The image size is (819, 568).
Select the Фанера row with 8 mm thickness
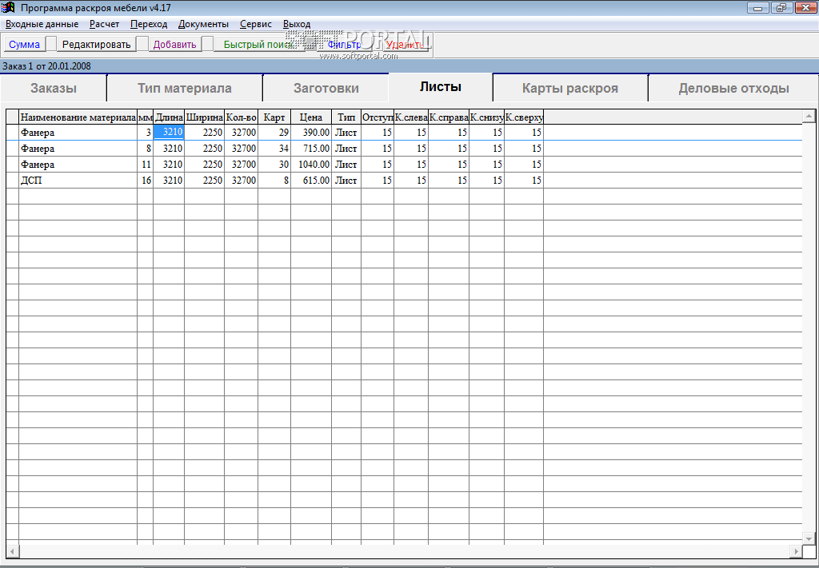pyautogui.click(x=404, y=149)
